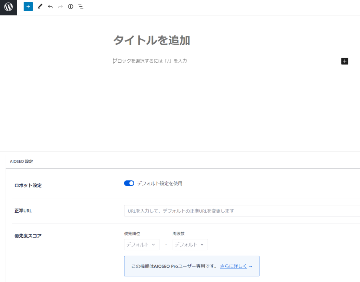Click the AIOSEO Pro notice box text

[174, 266]
